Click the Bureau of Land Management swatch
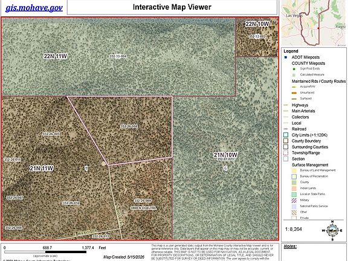348x261 pixels. click(x=294, y=170)
